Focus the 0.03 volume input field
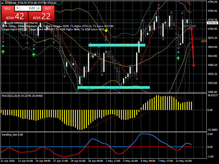219x164 pixels. 28,8
